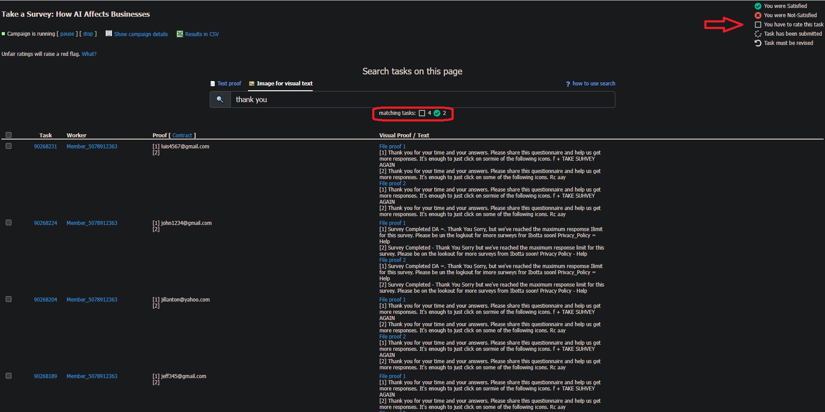This screenshot has width=825, height=412.
Task: Click the search field containing thank you
Action: point(422,99)
